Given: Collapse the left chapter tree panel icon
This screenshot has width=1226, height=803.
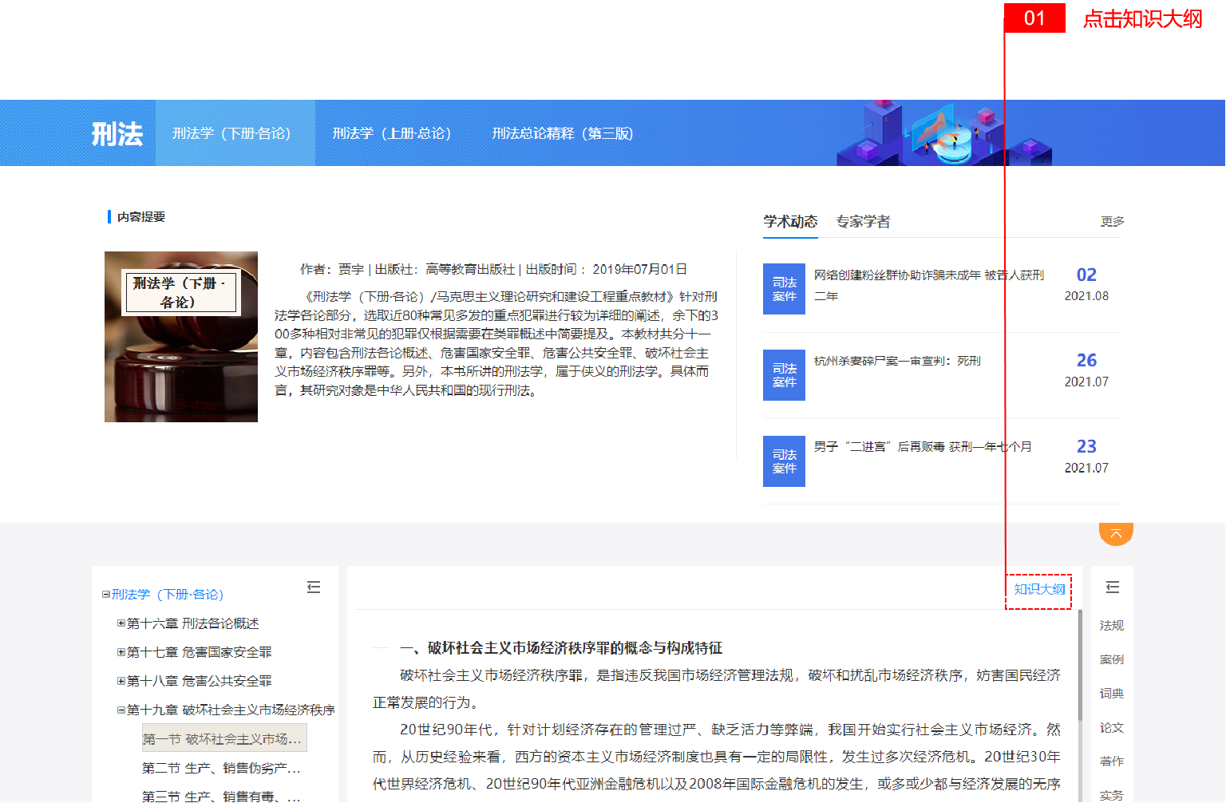Looking at the screenshot, I should pos(314,587).
